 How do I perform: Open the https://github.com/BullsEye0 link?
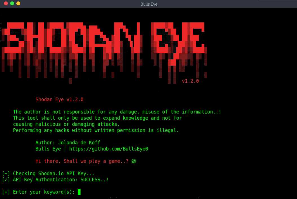click(109, 149)
